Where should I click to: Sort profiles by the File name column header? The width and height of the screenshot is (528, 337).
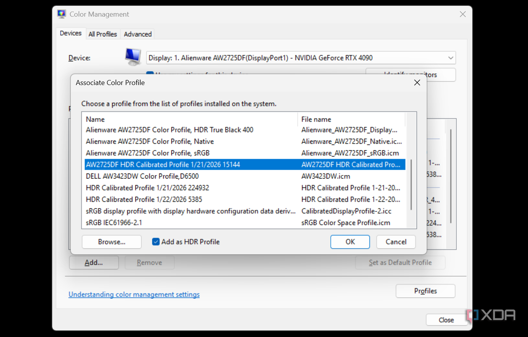click(352, 119)
